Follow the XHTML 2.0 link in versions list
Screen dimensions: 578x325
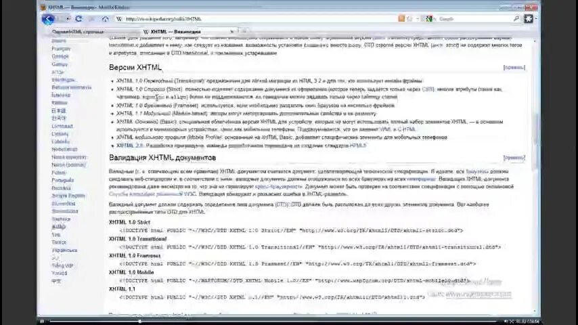129,146
